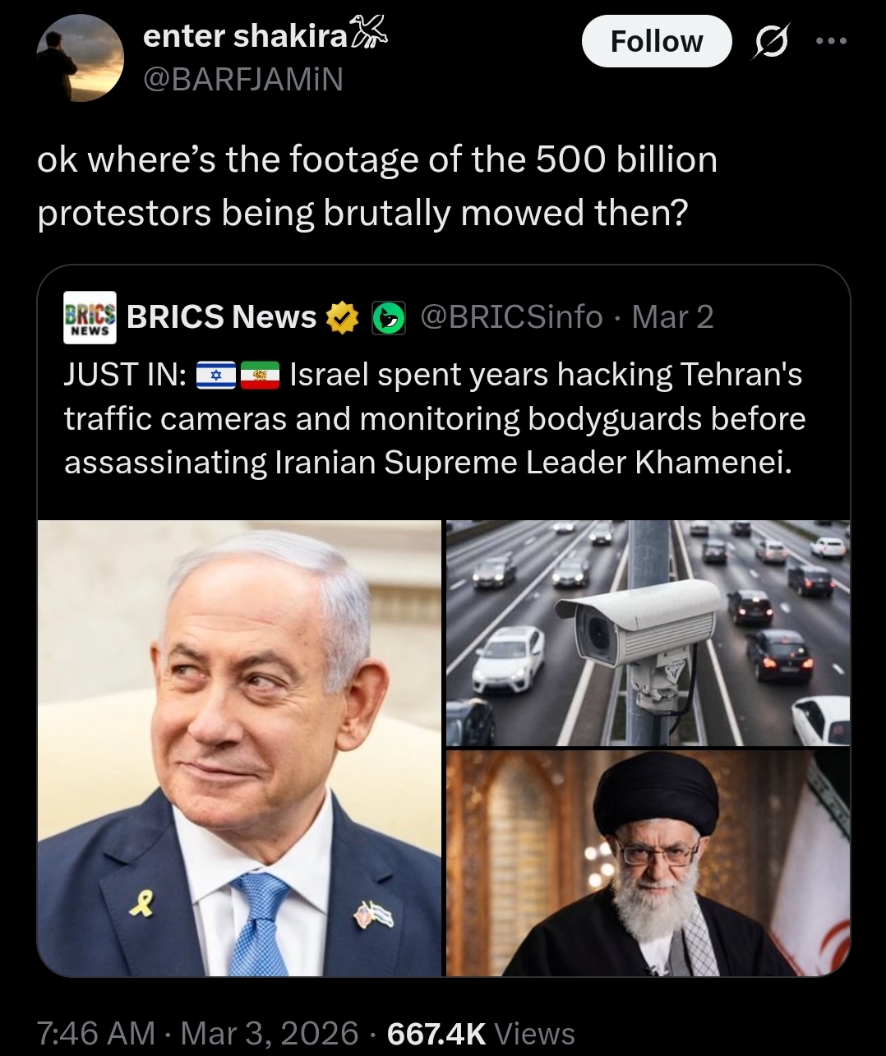The width and height of the screenshot is (886, 1056).
Task: Click the gold verified badge
Action: (x=343, y=317)
